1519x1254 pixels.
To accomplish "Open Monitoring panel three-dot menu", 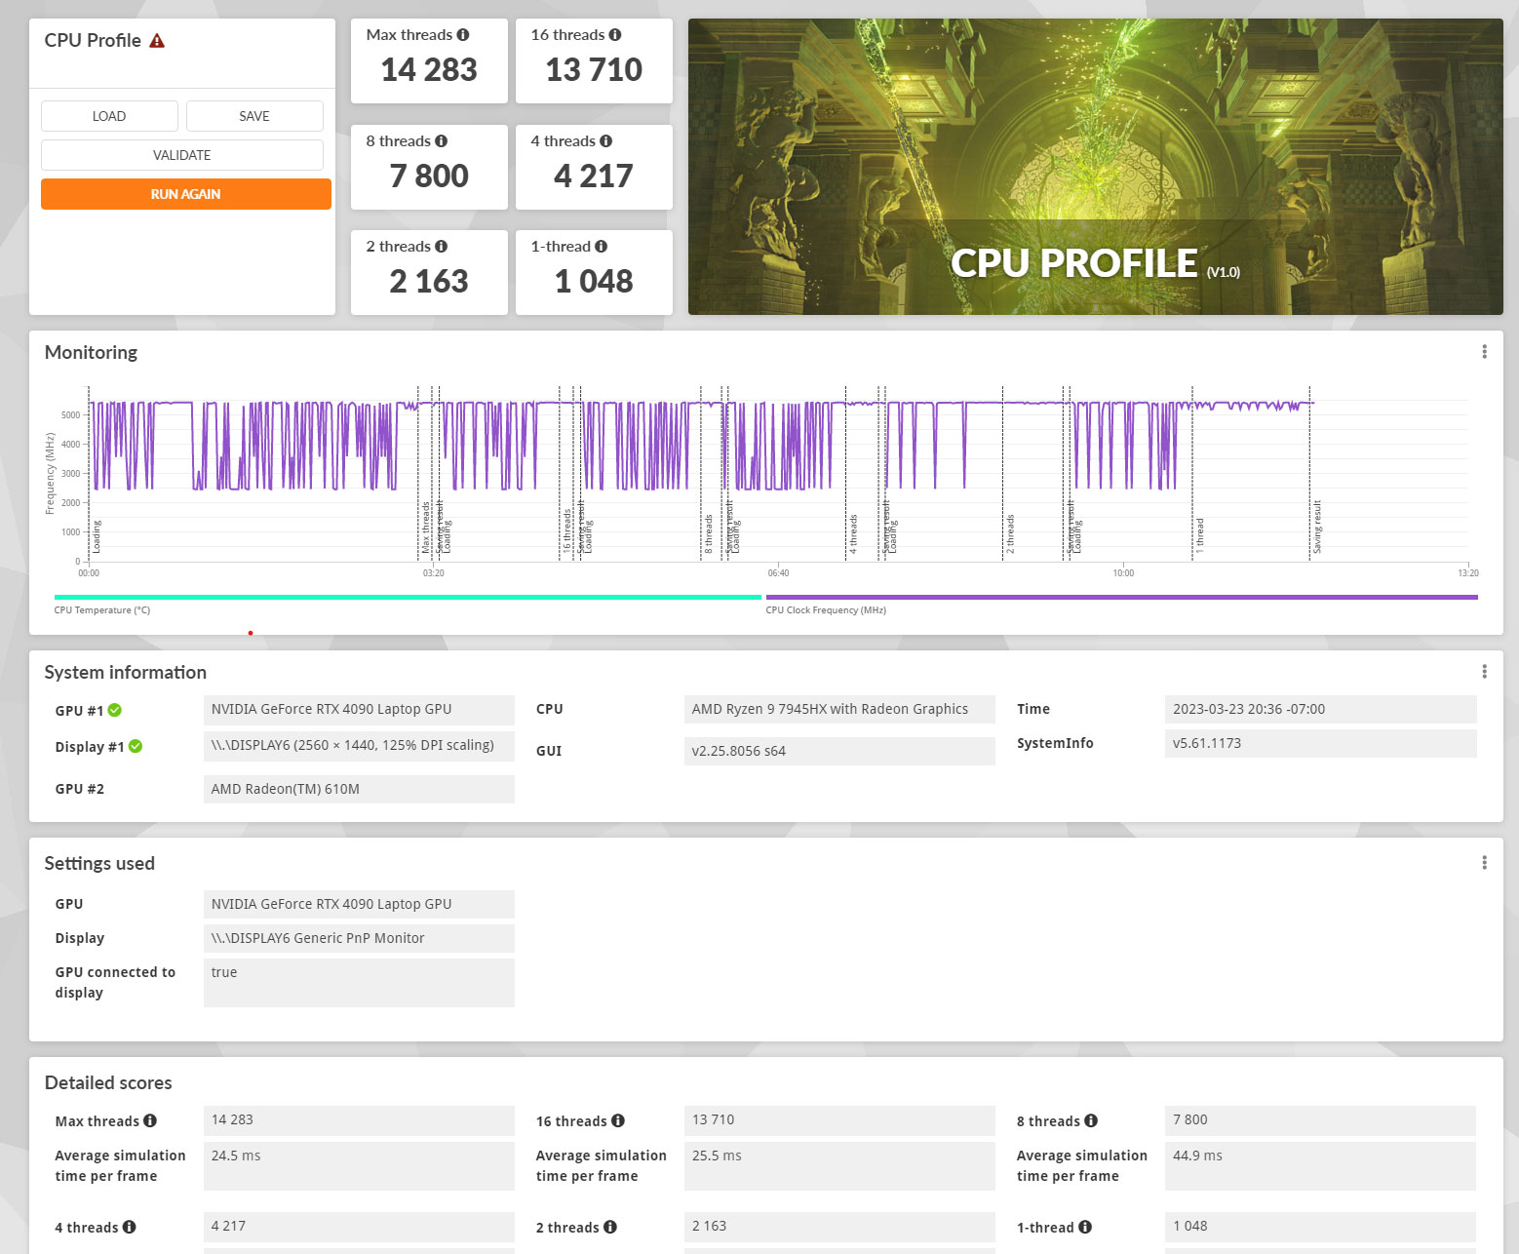I will click(1484, 352).
